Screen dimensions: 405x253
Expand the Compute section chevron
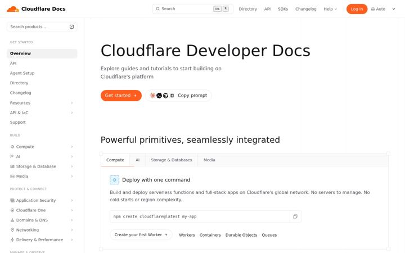(x=72, y=147)
